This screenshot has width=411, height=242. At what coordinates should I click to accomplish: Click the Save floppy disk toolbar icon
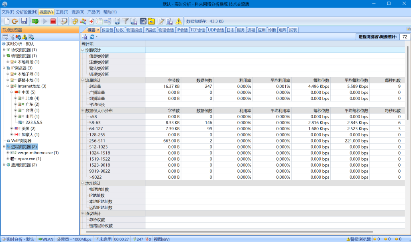click(x=24, y=21)
